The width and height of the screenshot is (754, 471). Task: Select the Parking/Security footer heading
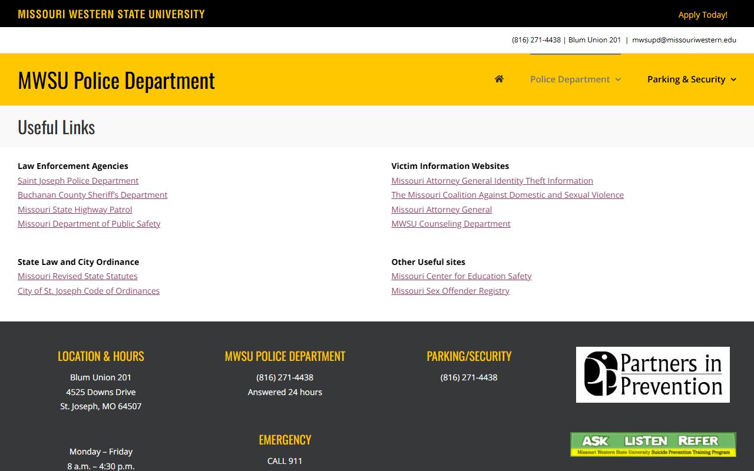click(469, 356)
